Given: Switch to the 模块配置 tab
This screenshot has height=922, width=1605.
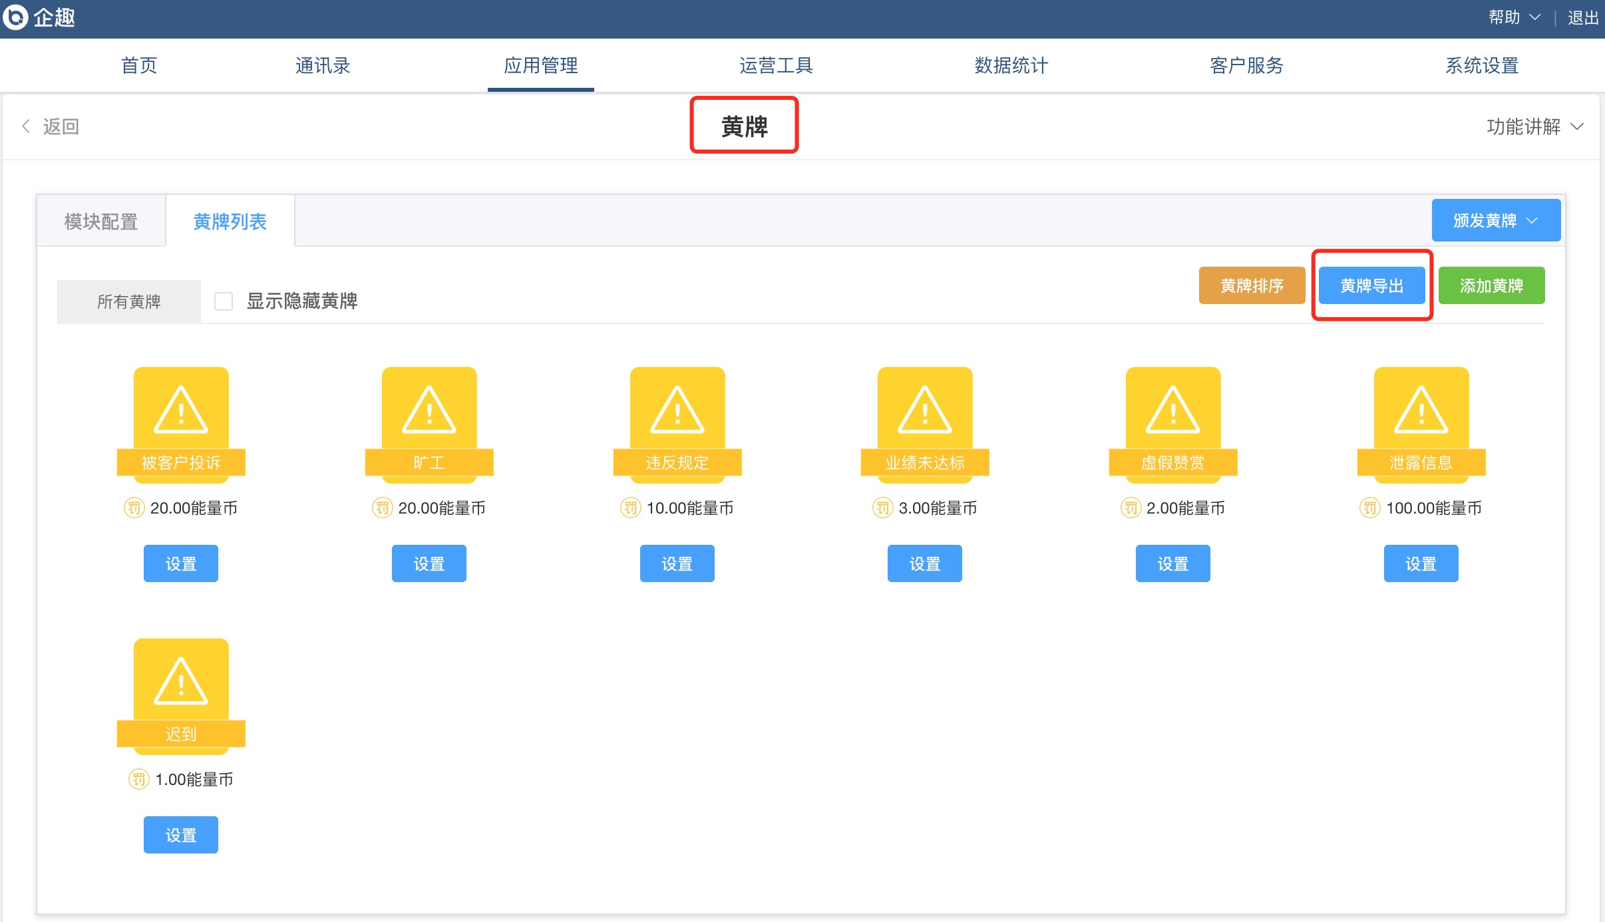Looking at the screenshot, I should click(101, 222).
